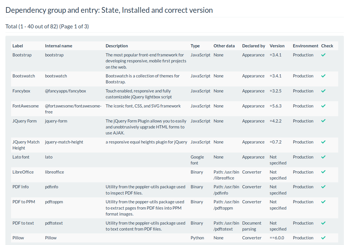Screen dimensions: 347x245
Task: Click Converter in the LibreOffice row
Action: pyautogui.click(x=252, y=172)
